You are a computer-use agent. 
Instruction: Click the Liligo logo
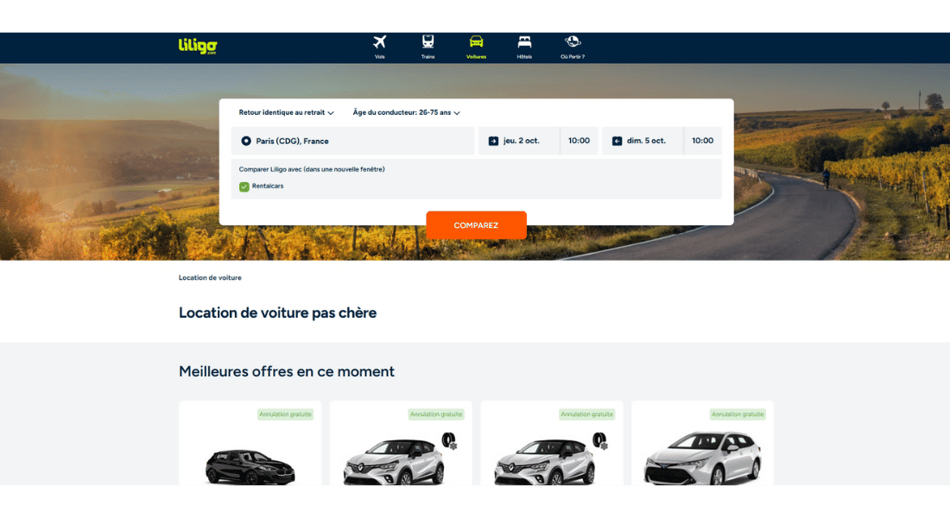point(197,47)
